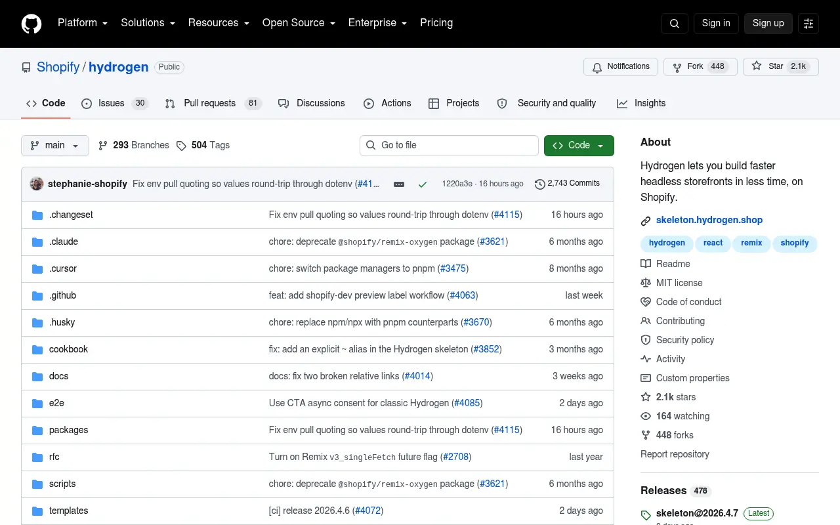Open the green Code dropdown button

point(579,146)
